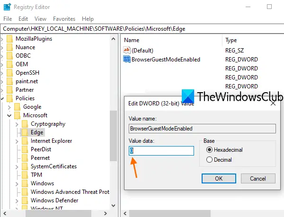Image resolution: width=284 pixels, height=217 pixels.
Task: Select the Peernet key label
Action: [40, 158]
